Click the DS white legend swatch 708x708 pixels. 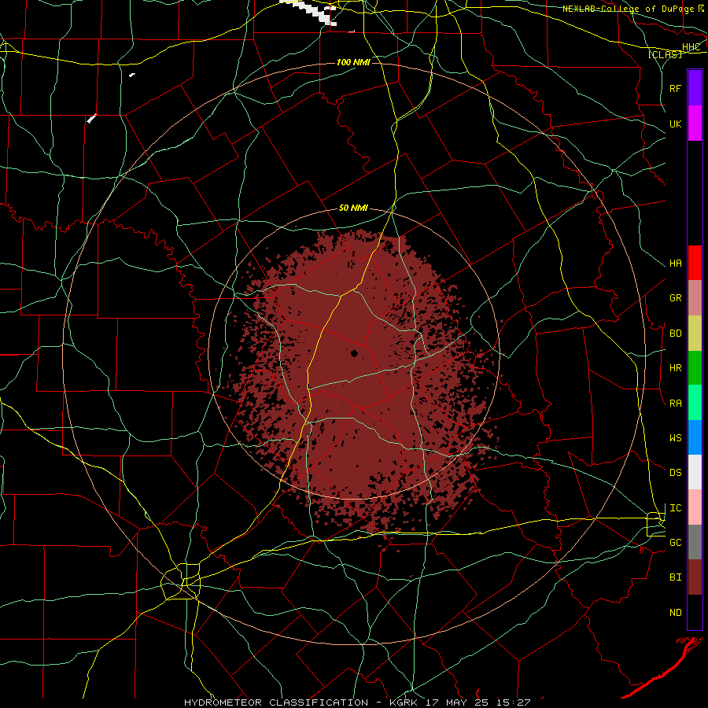(695, 472)
